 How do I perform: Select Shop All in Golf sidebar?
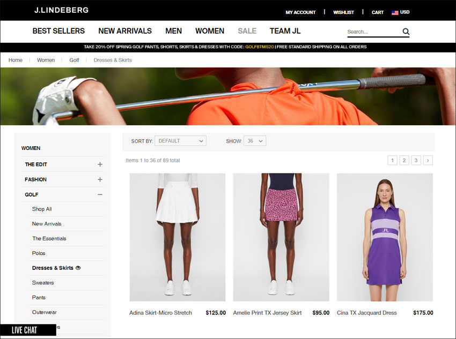[42, 209]
